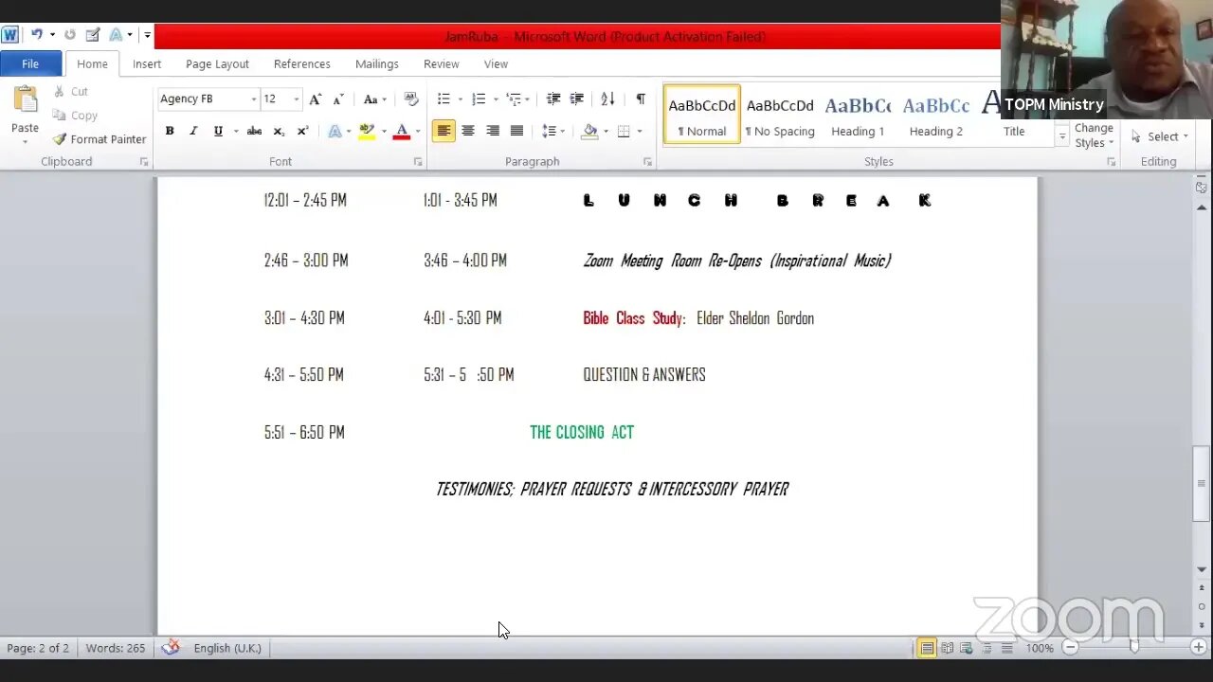Click the Grow Font icon
The width and height of the screenshot is (1213, 682).
point(315,99)
